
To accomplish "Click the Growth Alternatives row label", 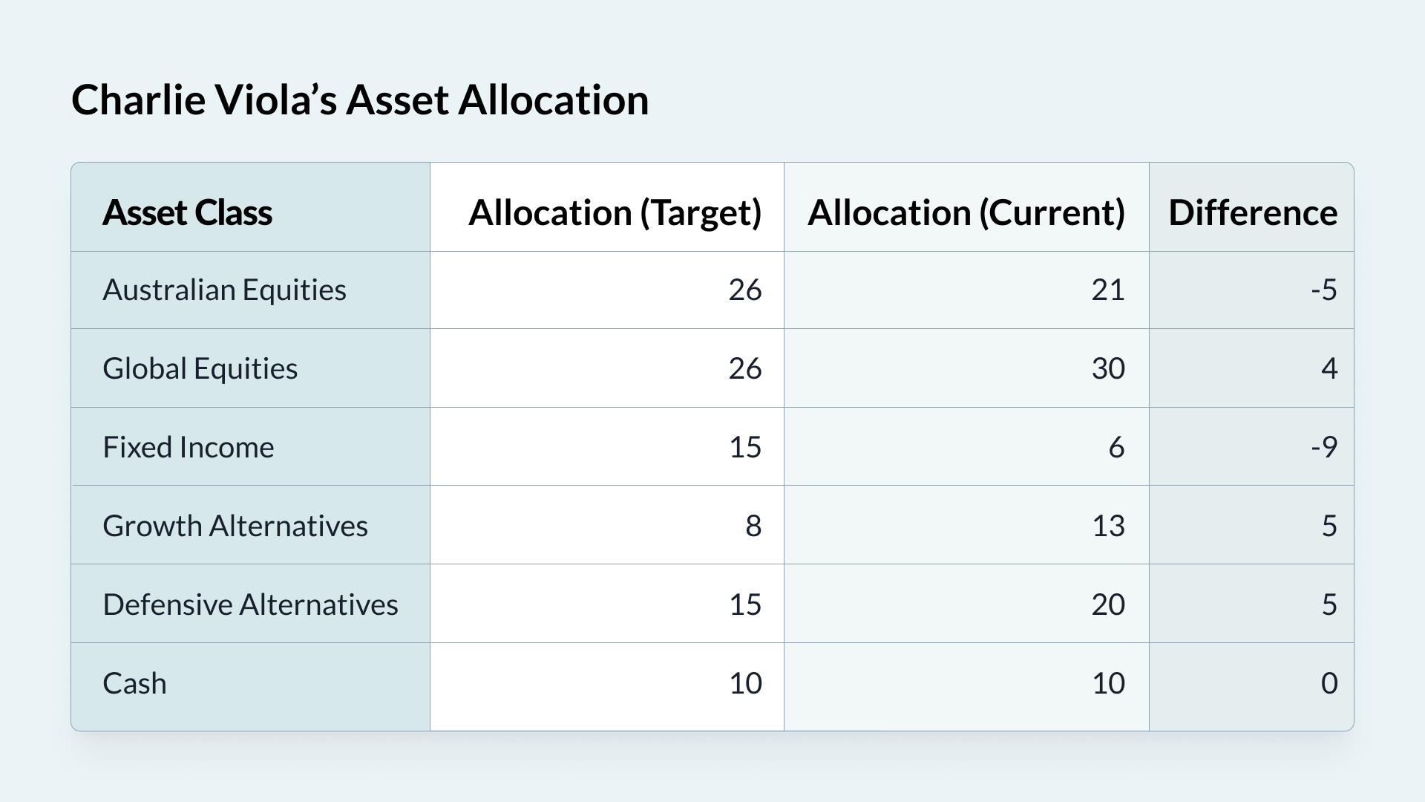I will (235, 526).
